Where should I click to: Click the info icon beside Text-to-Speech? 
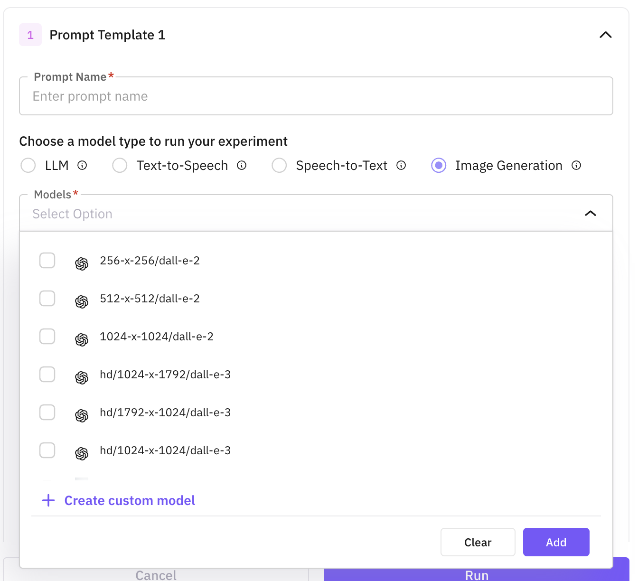[x=242, y=165]
